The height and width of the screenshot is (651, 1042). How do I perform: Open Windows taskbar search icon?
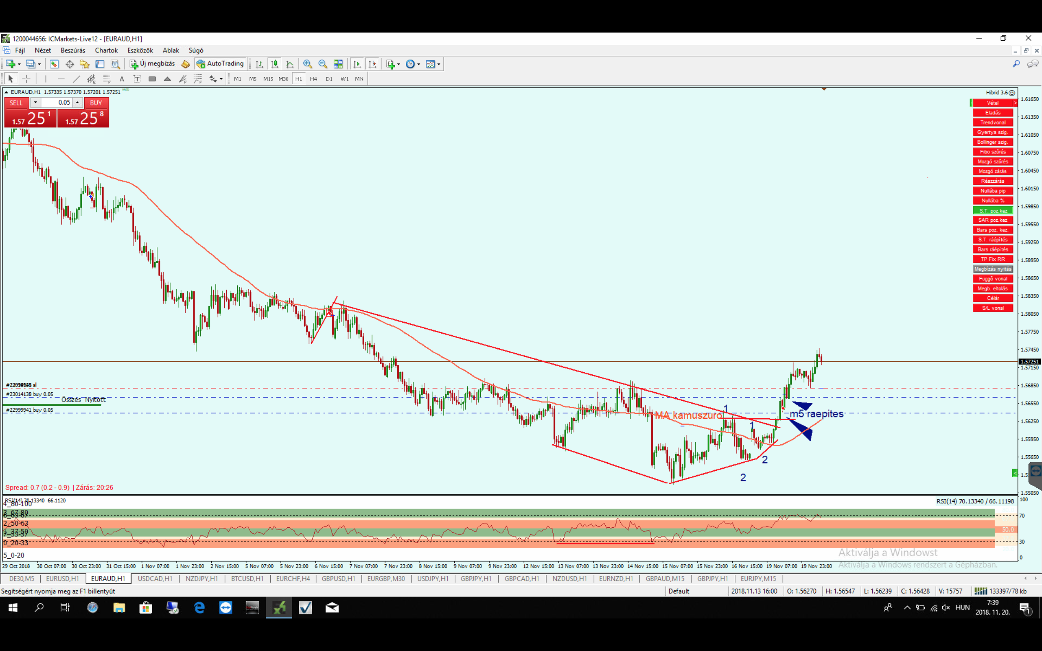[39, 607]
